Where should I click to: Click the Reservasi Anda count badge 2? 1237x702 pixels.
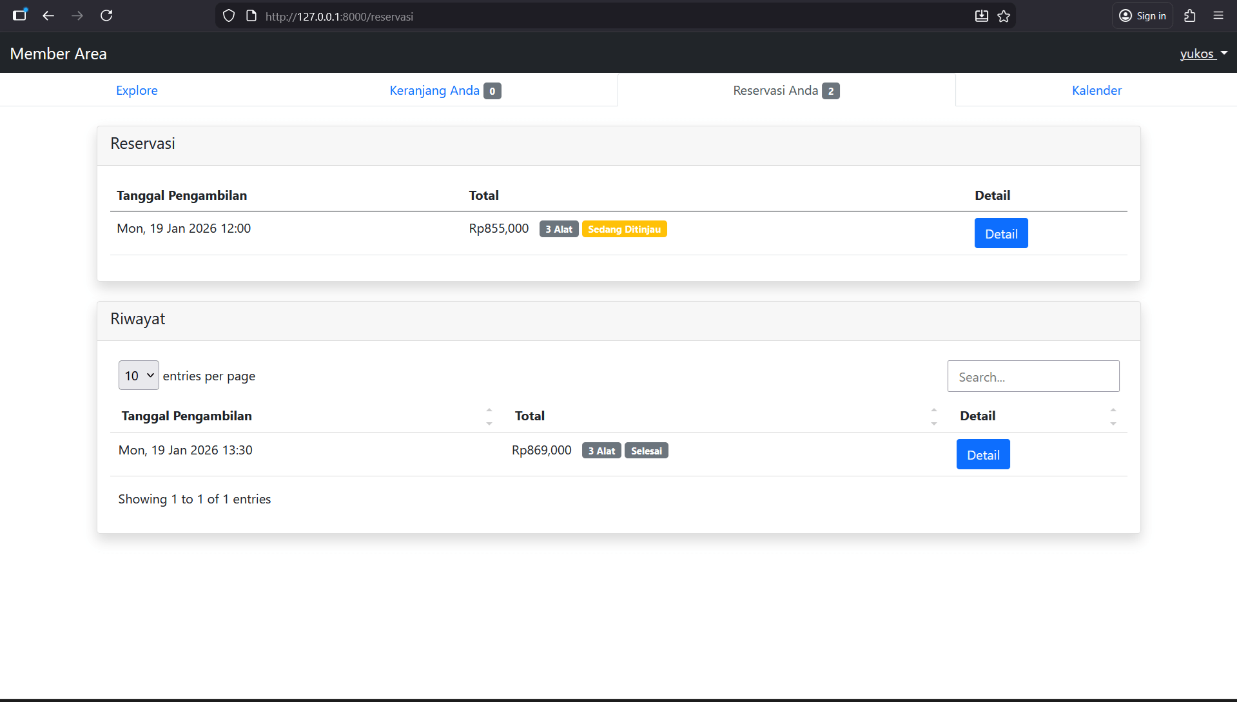click(x=831, y=91)
